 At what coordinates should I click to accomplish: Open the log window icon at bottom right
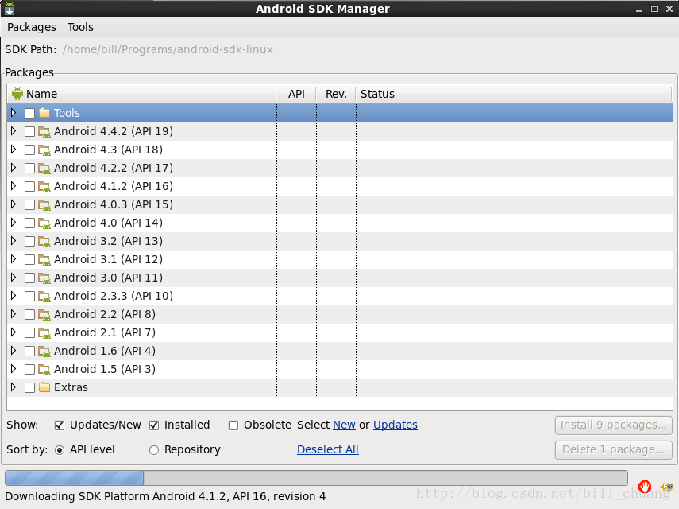pyautogui.click(x=666, y=487)
